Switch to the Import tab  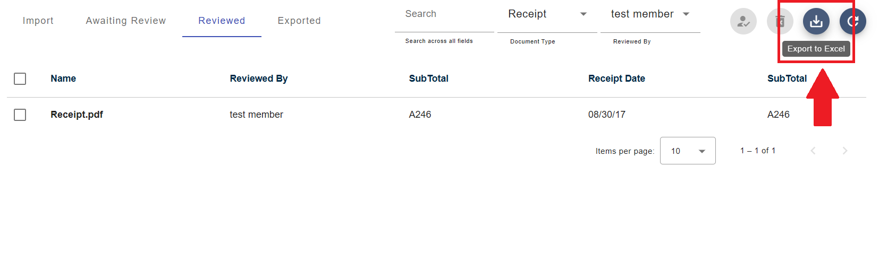tap(38, 21)
